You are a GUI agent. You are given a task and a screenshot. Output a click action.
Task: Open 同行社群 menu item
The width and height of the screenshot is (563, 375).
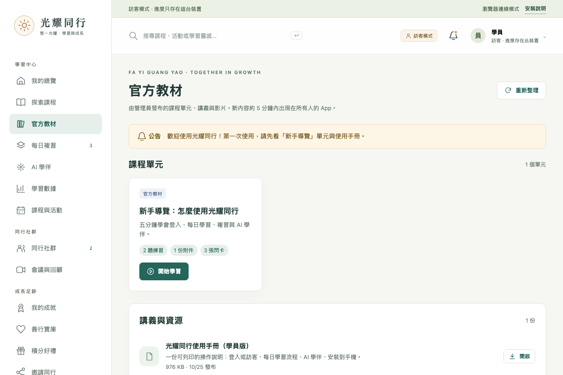pos(55,248)
